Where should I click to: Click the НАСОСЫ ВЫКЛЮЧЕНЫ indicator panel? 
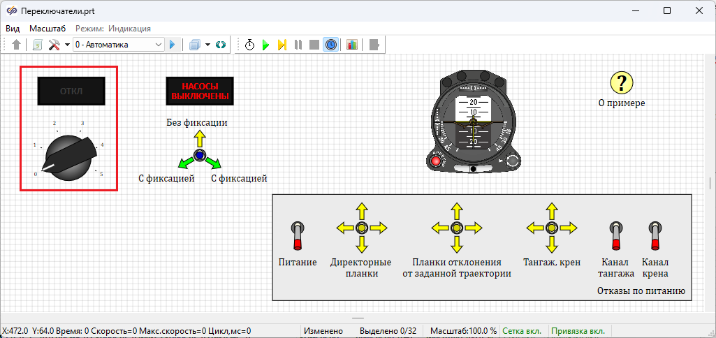point(200,91)
